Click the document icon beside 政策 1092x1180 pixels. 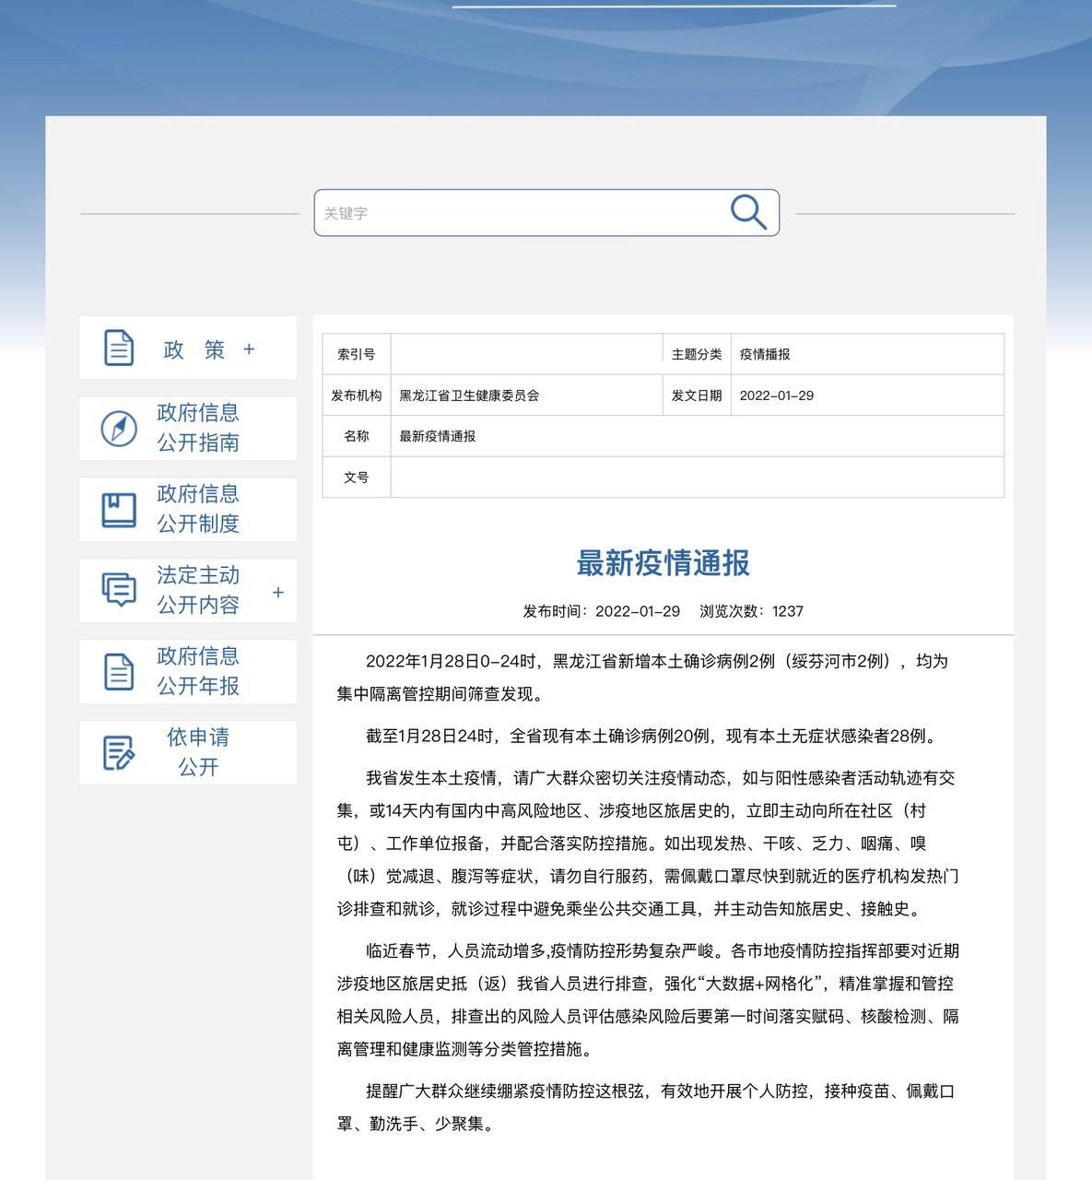[x=119, y=348]
